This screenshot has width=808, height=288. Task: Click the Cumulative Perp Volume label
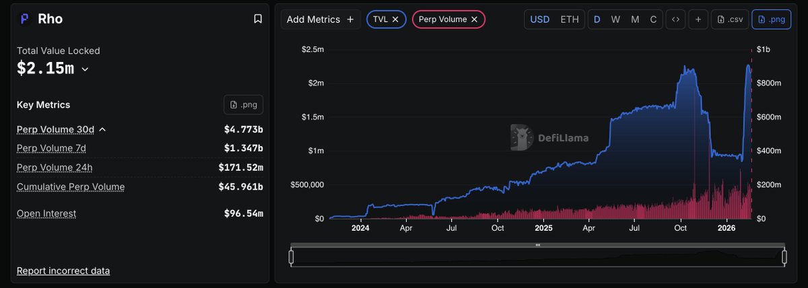click(71, 186)
